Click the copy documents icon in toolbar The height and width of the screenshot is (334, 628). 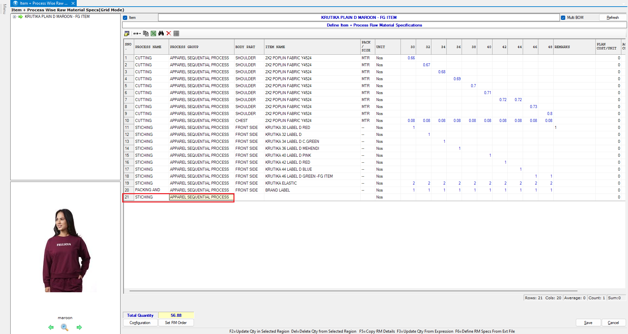click(x=145, y=33)
